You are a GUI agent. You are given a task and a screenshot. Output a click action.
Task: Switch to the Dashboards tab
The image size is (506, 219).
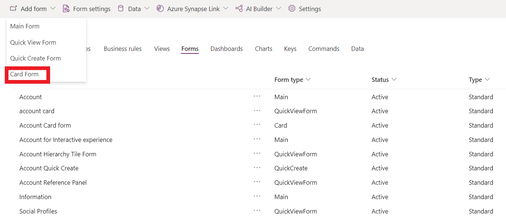click(226, 49)
